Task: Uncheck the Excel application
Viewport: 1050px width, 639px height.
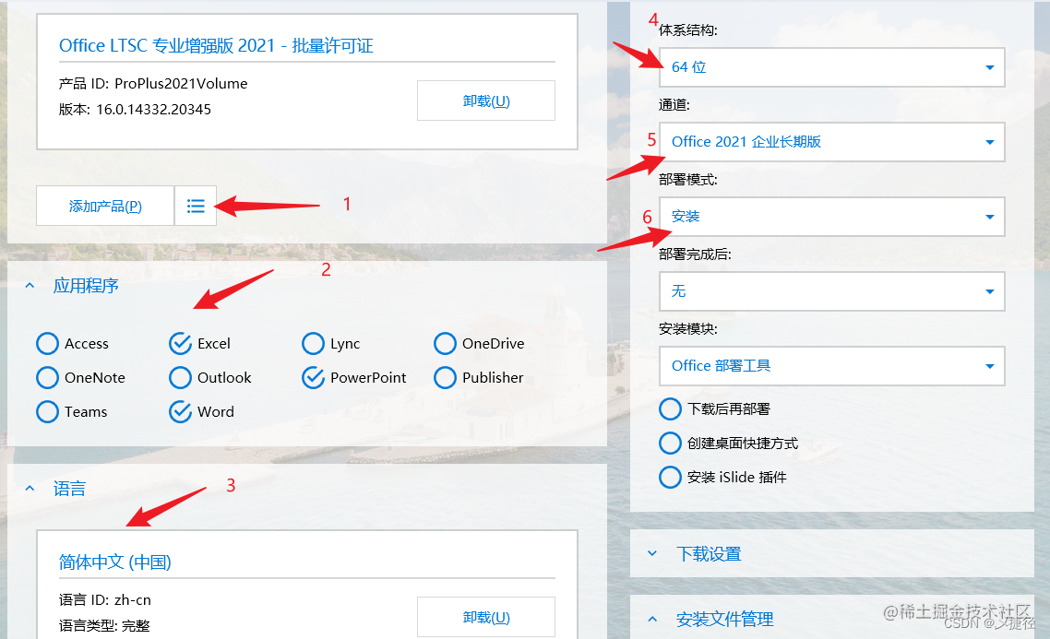Action: [180, 343]
